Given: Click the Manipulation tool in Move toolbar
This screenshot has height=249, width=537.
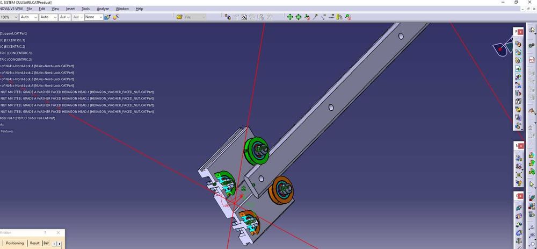Looking at the screenshot, I should (x=519, y=158).
